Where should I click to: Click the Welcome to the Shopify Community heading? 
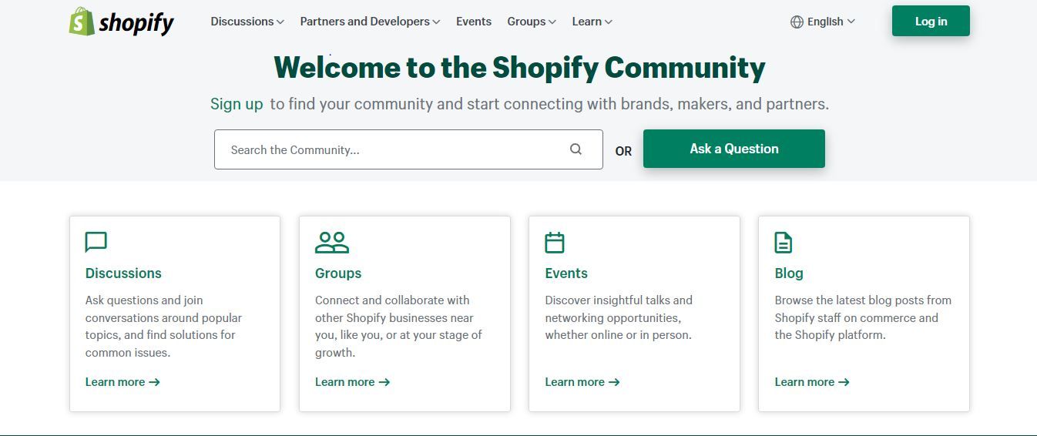(519, 68)
